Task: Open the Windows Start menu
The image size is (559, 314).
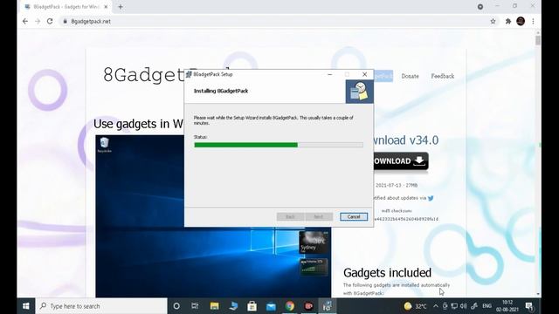Action: click(x=26, y=306)
